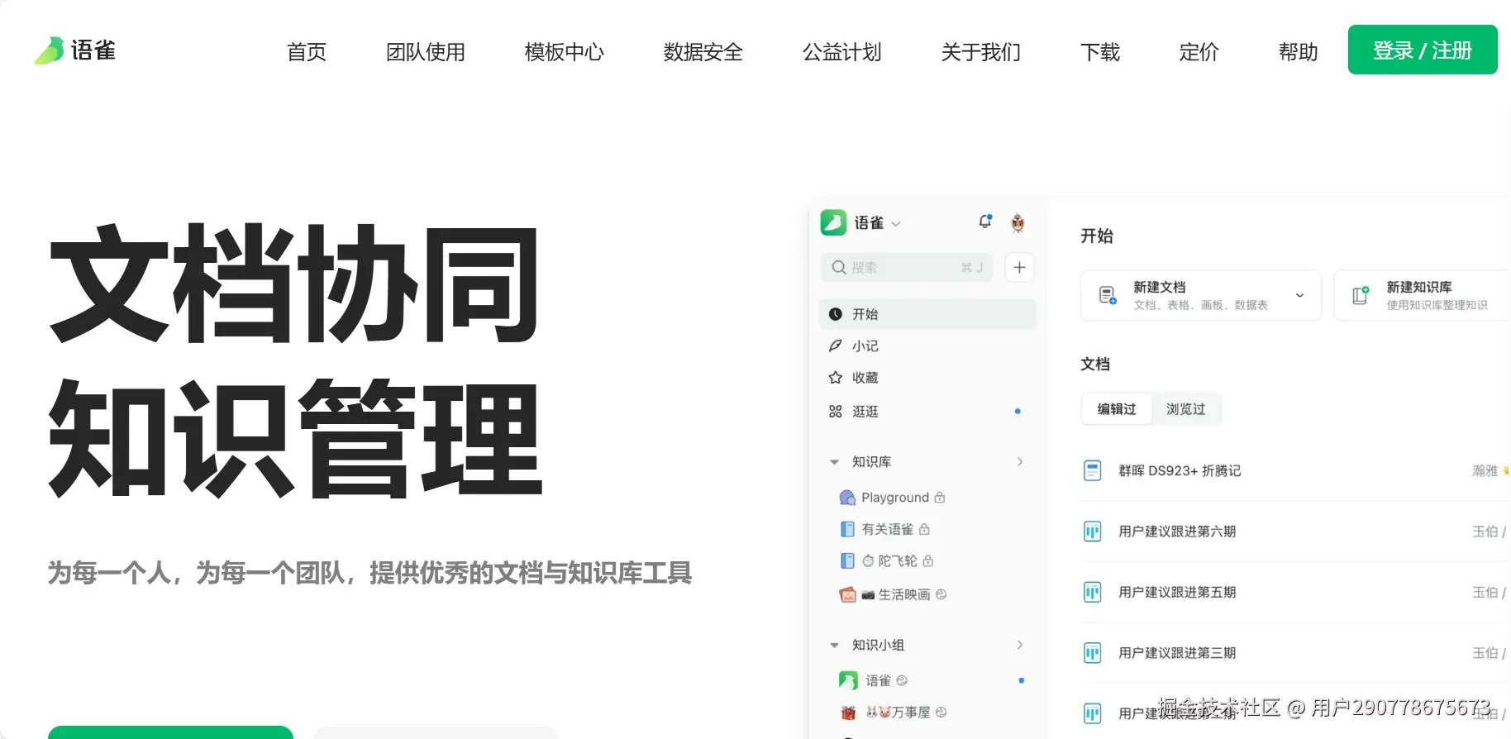
Task: Switch to the 编辑过 tab
Action: [1117, 409]
